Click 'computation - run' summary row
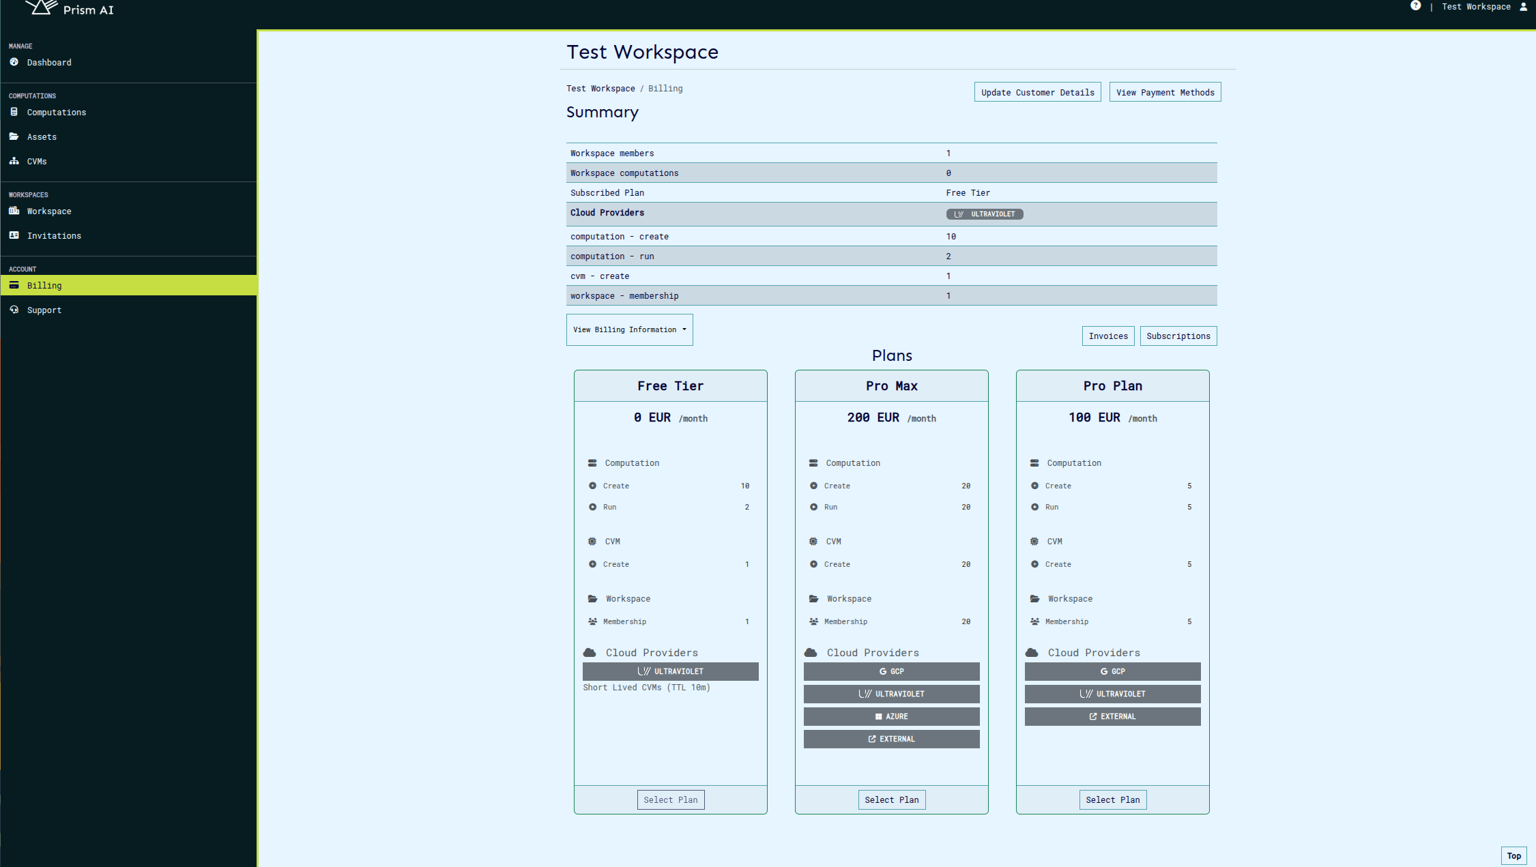This screenshot has height=867, width=1536. [x=891, y=256]
